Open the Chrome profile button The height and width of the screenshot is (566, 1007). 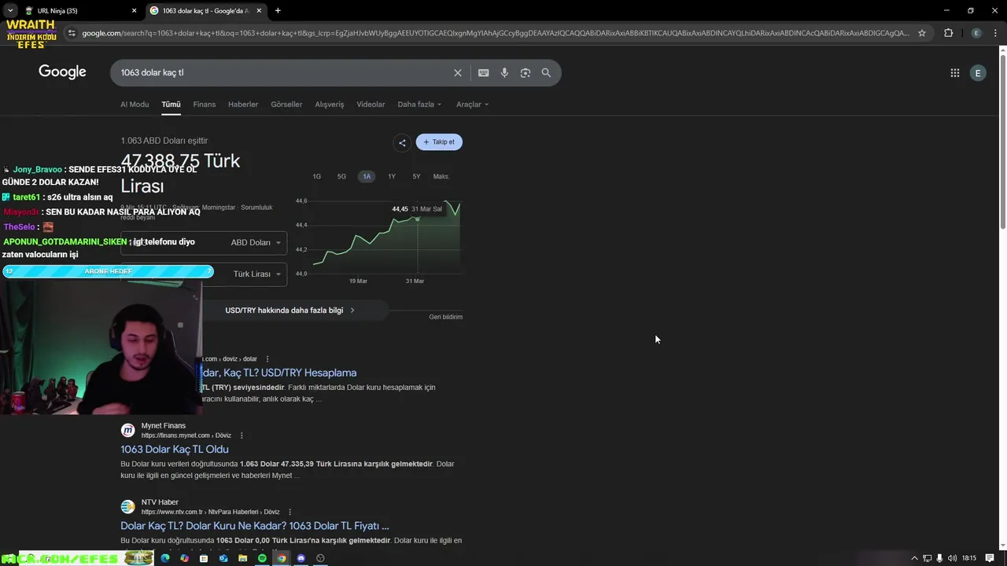click(x=976, y=33)
